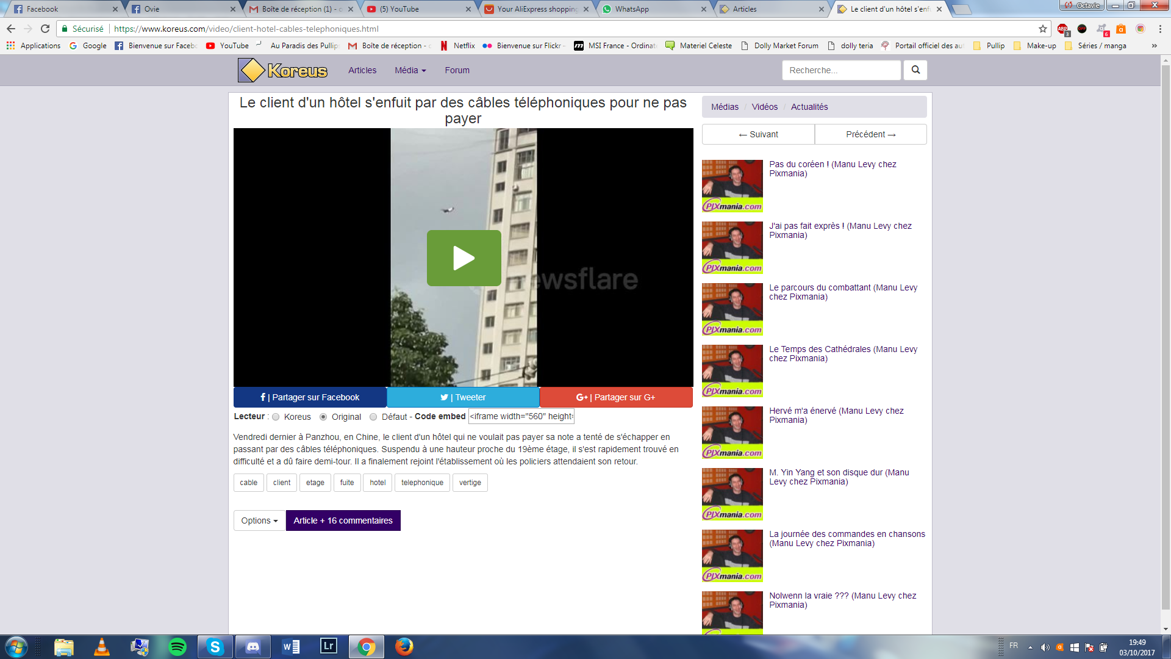
Task: Click the Recherche search field
Action: click(x=840, y=70)
